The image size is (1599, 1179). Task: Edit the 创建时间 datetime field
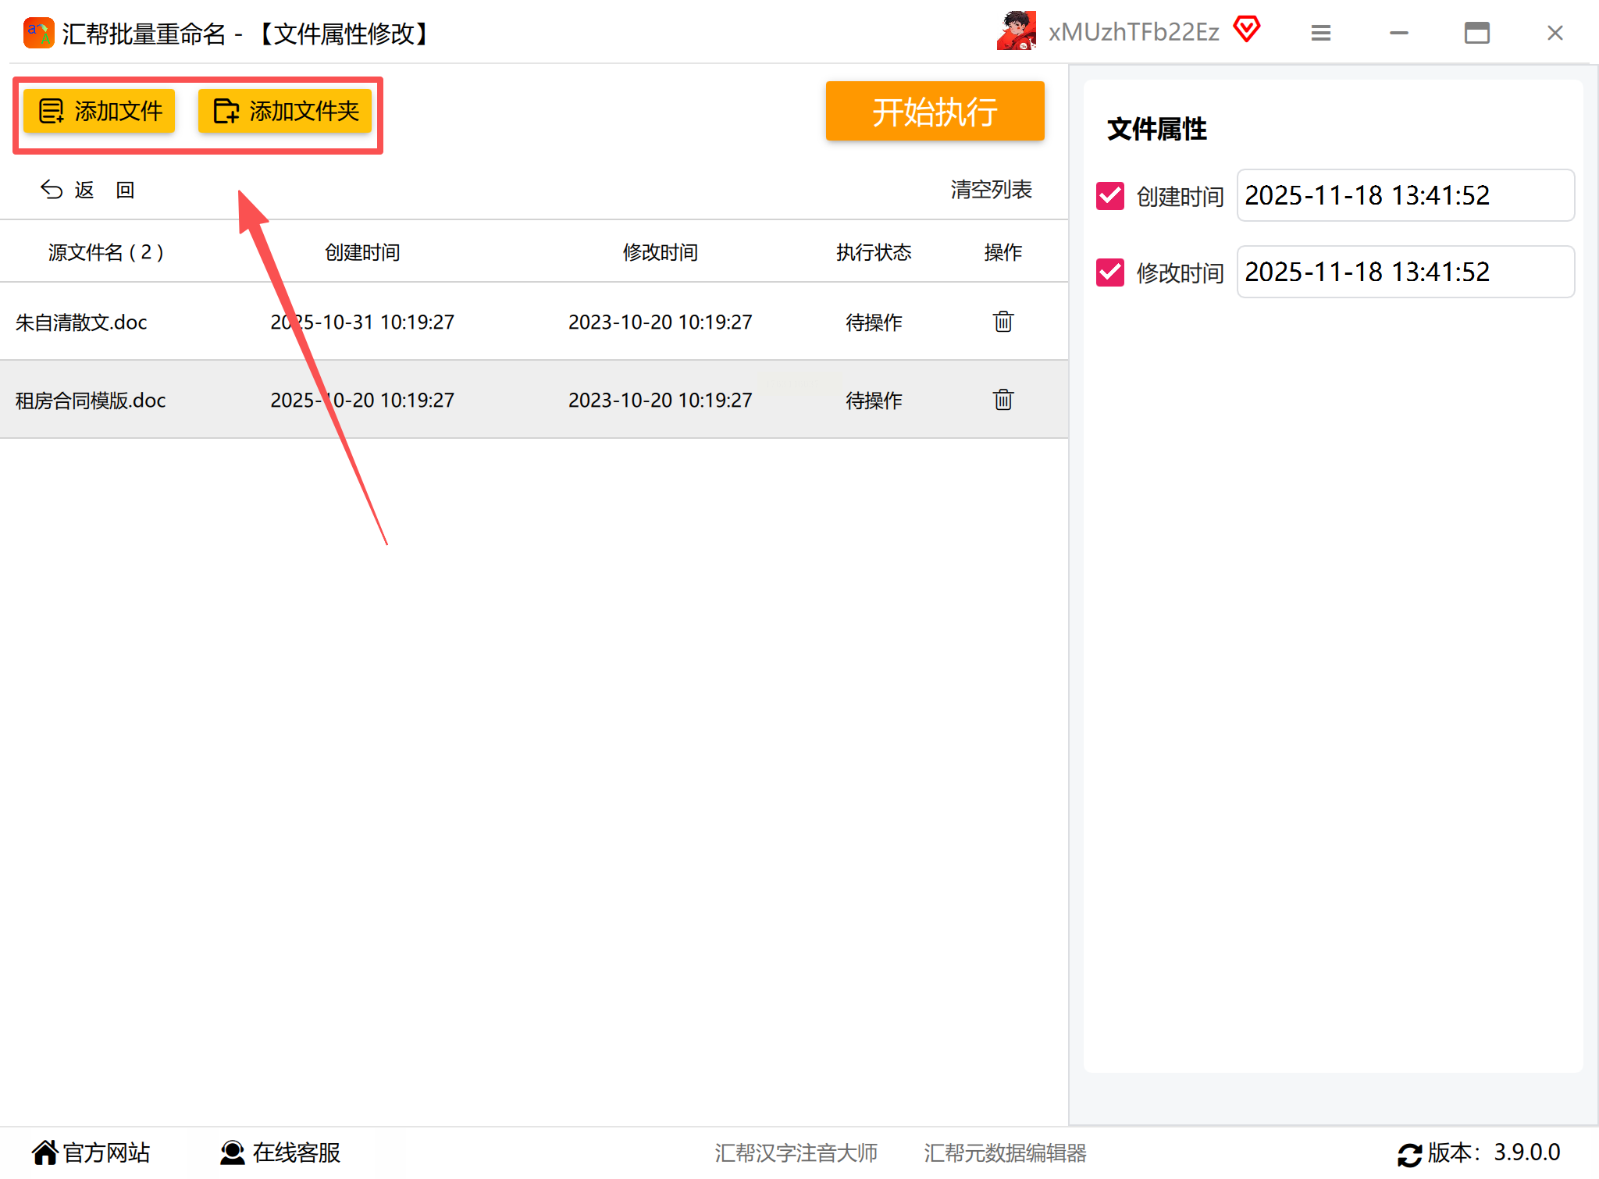pyautogui.click(x=1404, y=195)
